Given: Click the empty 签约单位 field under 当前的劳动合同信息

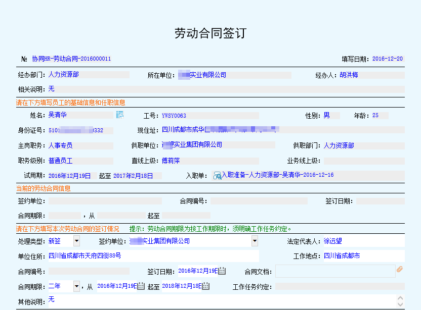Looking at the screenshot, I should tap(105, 201).
